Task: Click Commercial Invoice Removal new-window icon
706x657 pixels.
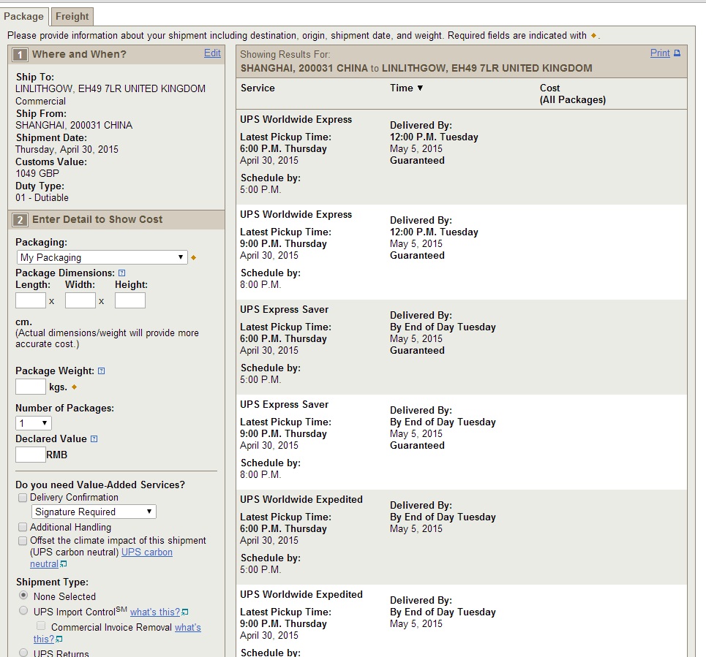Action: click(59, 639)
